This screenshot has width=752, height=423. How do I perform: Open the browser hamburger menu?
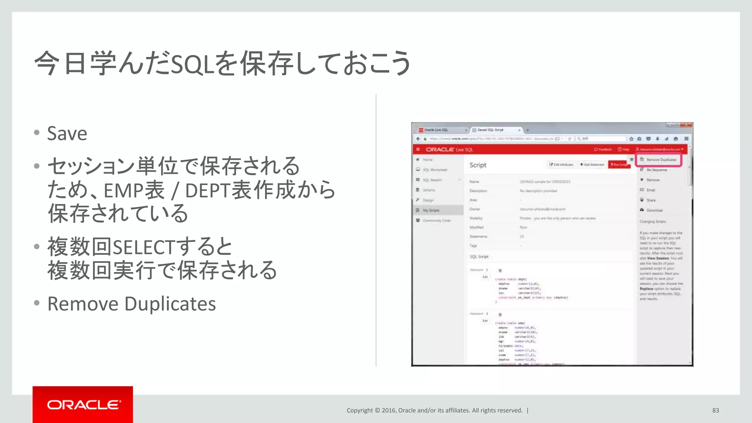(686, 139)
